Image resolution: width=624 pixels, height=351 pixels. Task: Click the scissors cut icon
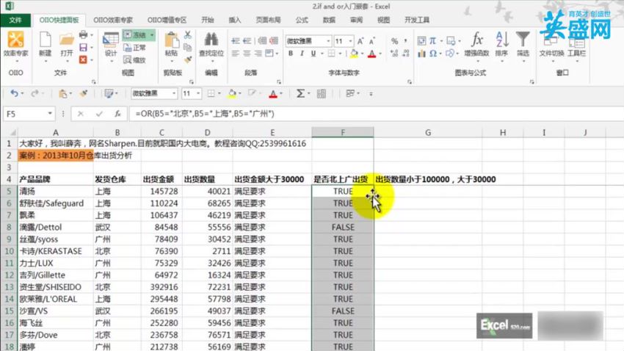[187, 35]
